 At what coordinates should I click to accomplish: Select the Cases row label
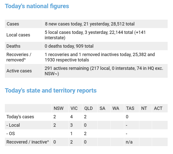click(x=13, y=24)
